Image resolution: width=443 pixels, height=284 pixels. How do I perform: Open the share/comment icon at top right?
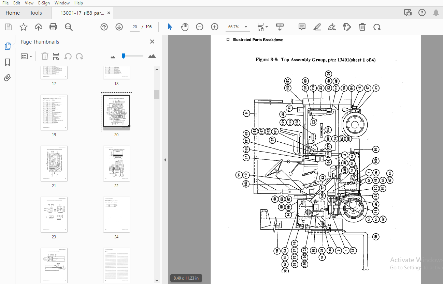pyautogui.click(x=408, y=13)
